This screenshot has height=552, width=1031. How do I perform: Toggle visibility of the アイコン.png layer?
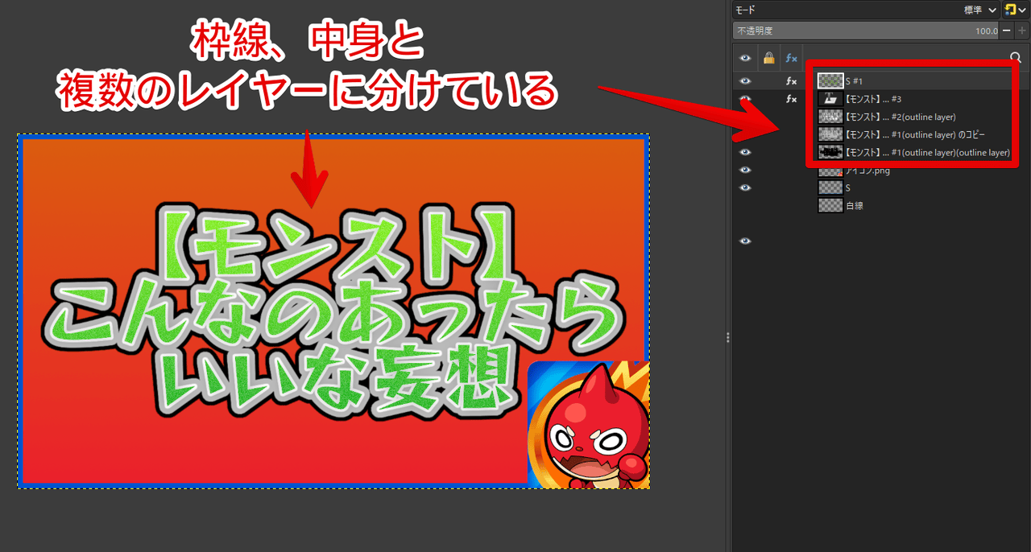click(x=745, y=170)
